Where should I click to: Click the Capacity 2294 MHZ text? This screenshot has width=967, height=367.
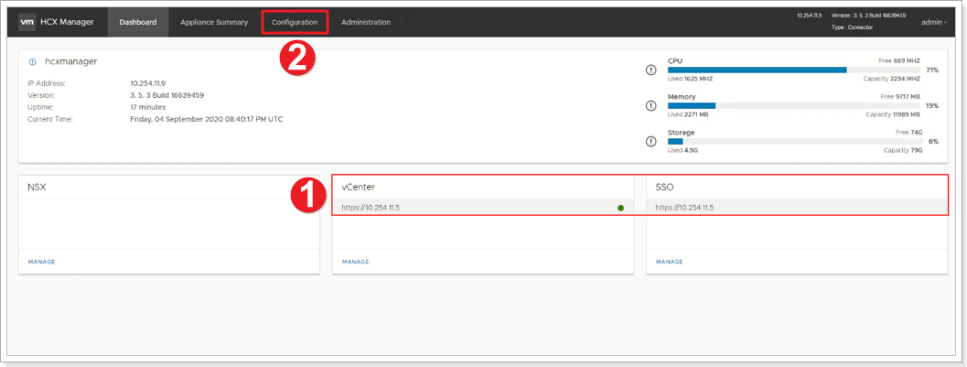point(892,79)
